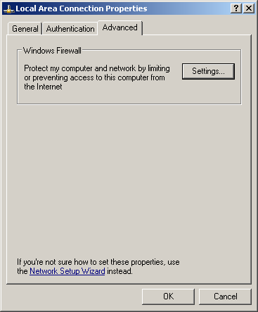This screenshot has height=312, width=258.
Task: Click the empty middle of the Advanced panel
Action: point(129,178)
